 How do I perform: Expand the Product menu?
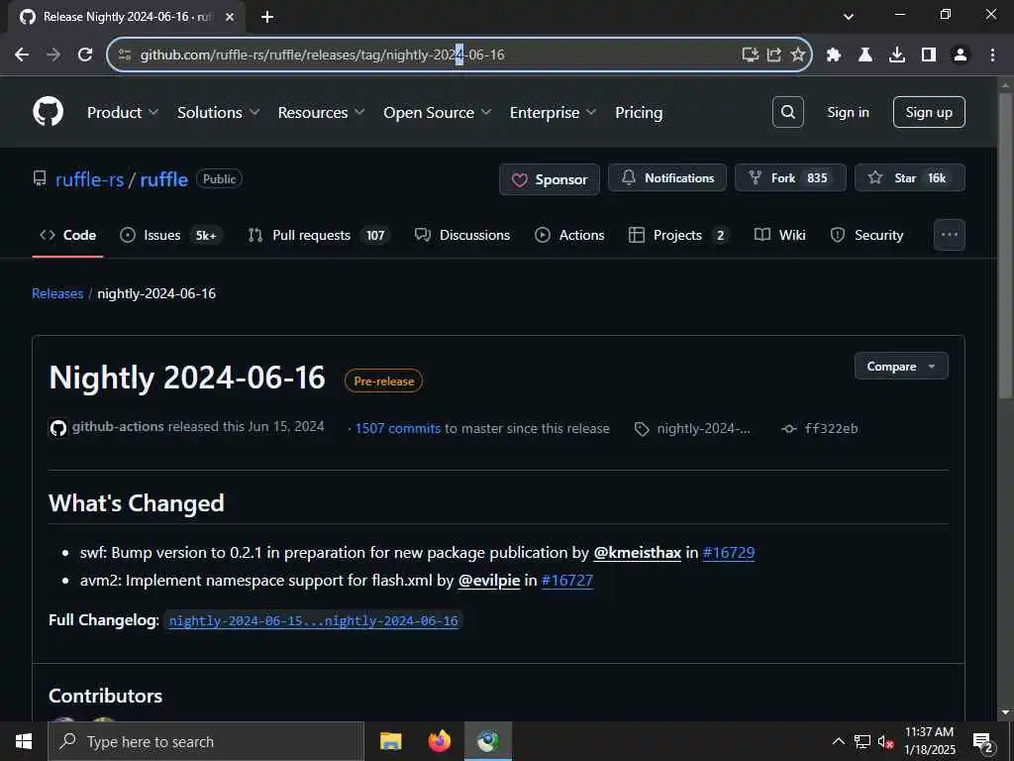(x=122, y=112)
